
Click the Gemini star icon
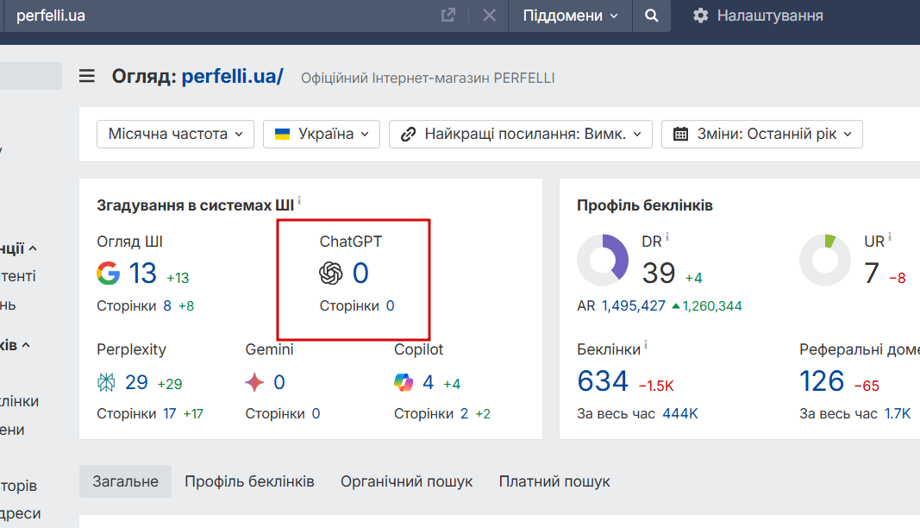click(255, 382)
